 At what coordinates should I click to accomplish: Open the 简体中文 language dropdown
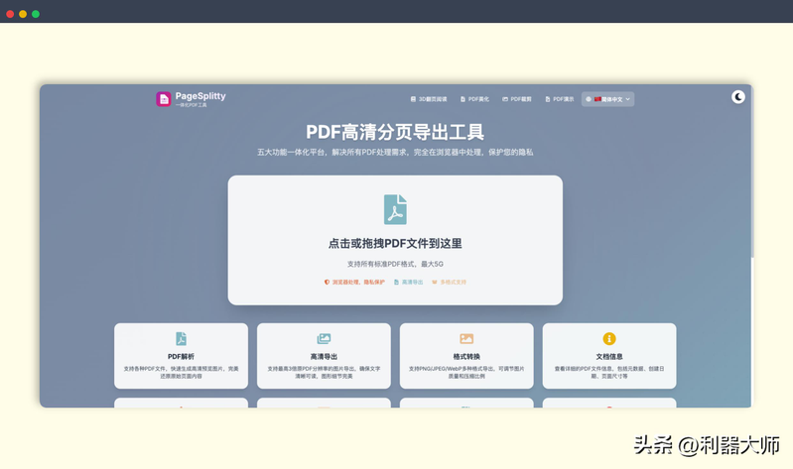[x=607, y=99]
